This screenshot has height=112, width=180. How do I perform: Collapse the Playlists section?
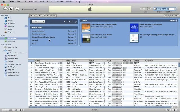[2, 45]
